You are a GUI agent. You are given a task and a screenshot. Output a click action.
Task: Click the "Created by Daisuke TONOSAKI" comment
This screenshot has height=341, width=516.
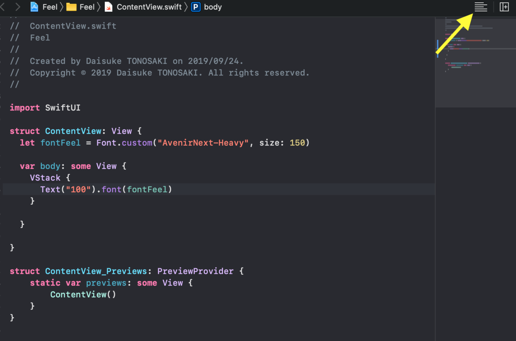click(x=126, y=61)
